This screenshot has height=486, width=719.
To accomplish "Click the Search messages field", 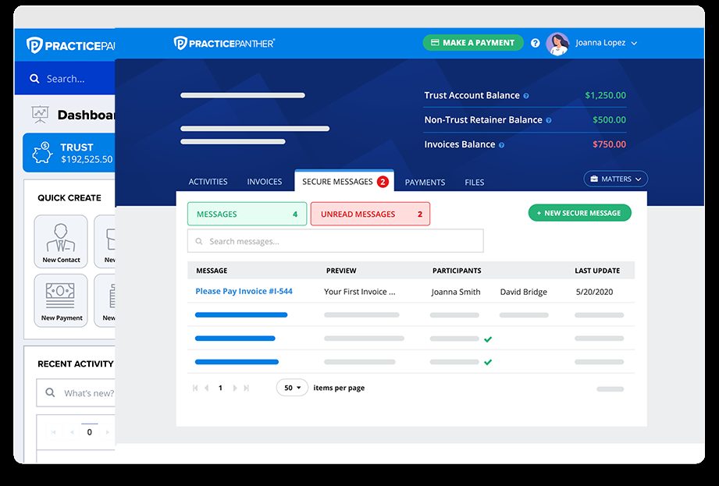I will coord(335,241).
